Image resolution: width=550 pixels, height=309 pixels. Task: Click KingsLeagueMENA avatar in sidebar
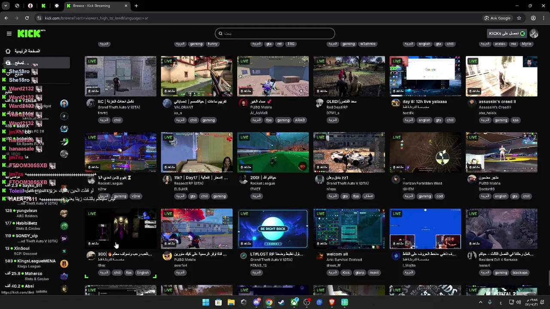(x=64, y=264)
